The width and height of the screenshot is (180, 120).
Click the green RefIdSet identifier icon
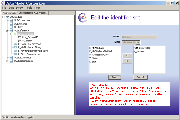point(15,34)
